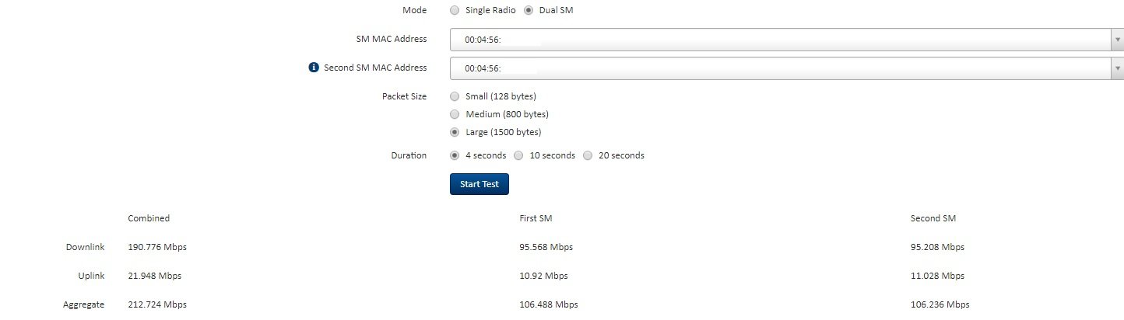Set duration to 10 seconds
1124x320 pixels.
click(x=518, y=155)
